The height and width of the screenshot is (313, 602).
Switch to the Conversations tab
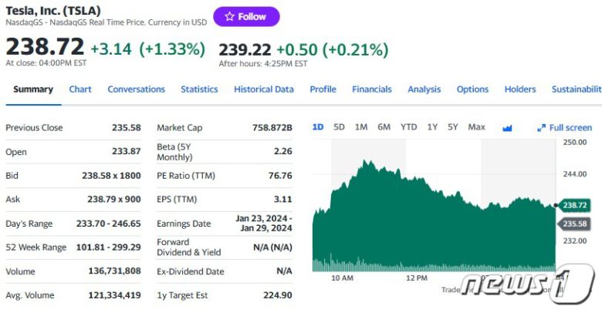point(136,89)
